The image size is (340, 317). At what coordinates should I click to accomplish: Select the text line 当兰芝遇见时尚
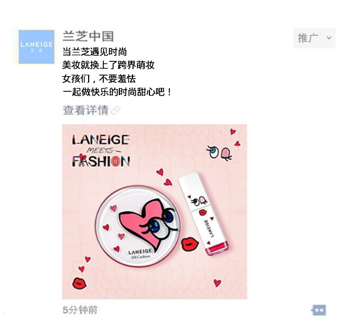pyautogui.click(x=95, y=52)
